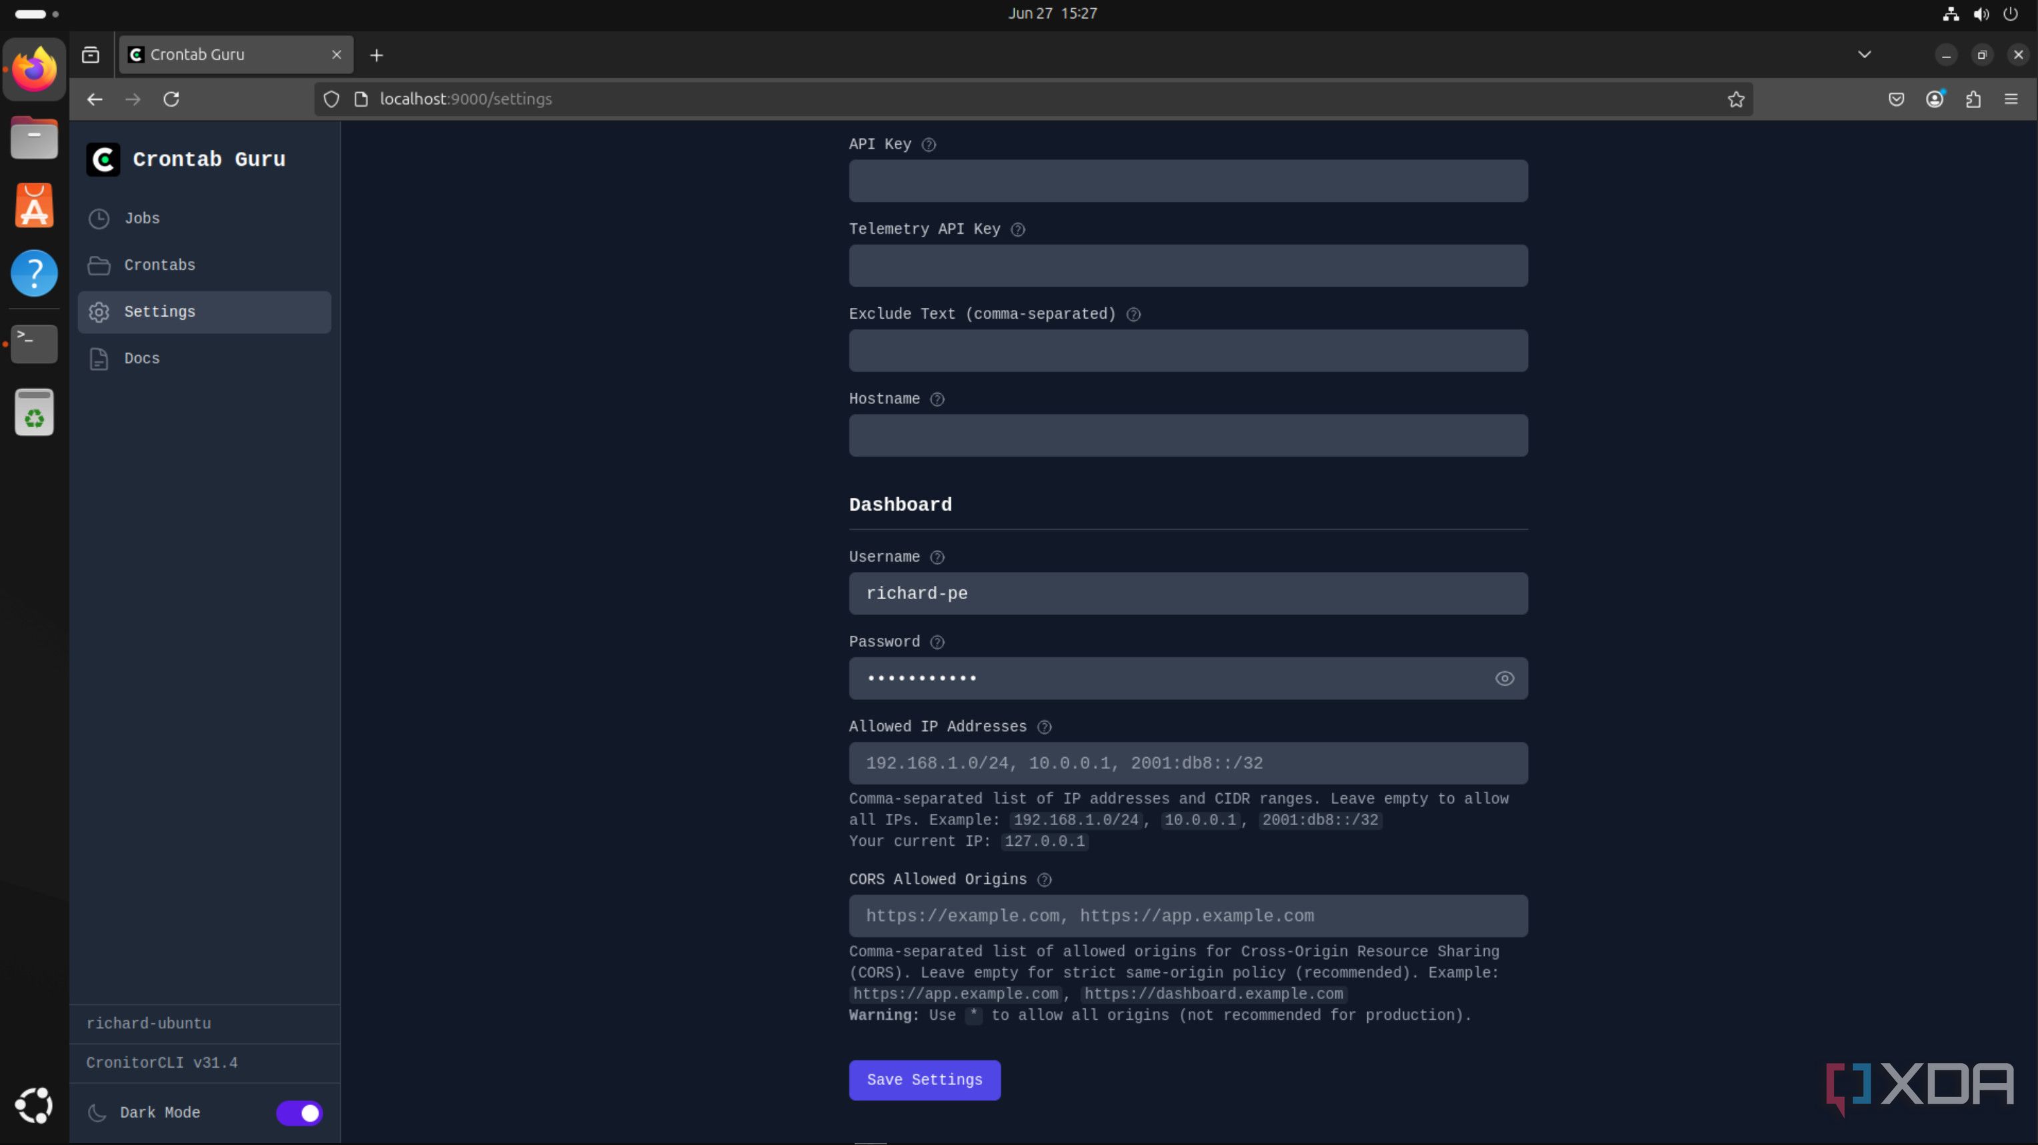Image resolution: width=2038 pixels, height=1145 pixels.
Task: Click the Crontab Guru logo icon
Action: click(103, 160)
